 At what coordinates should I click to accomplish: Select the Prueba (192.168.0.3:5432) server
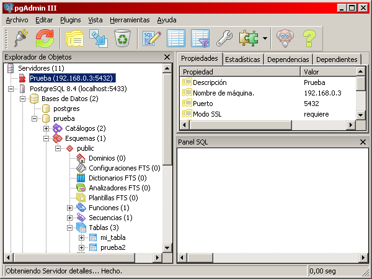[73, 78]
